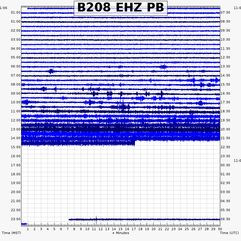Click the Time (UTC) axis label
Screen dimensions: 241x241
coord(229,233)
